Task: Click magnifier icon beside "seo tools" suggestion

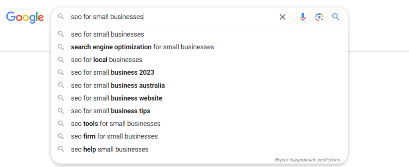Action: 61,124
